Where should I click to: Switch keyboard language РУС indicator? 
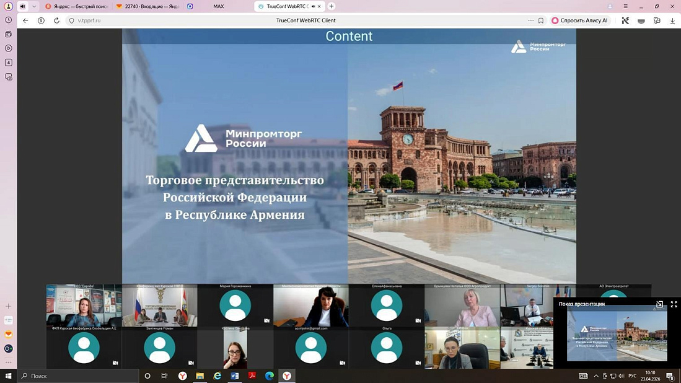coord(632,376)
